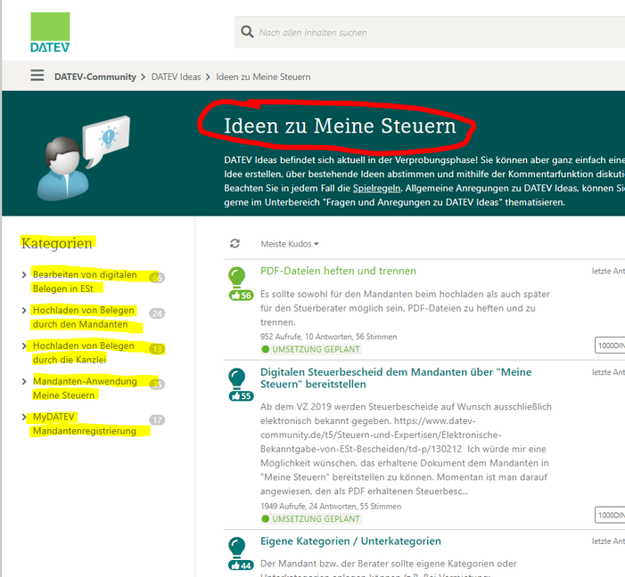This screenshot has width=625, height=577.
Task: Click the user with speech bubble avatar
Action: (x=84, y=158)
